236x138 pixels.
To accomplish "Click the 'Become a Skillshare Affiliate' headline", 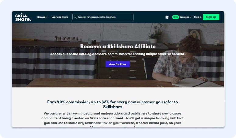I will tap(118, 47).
